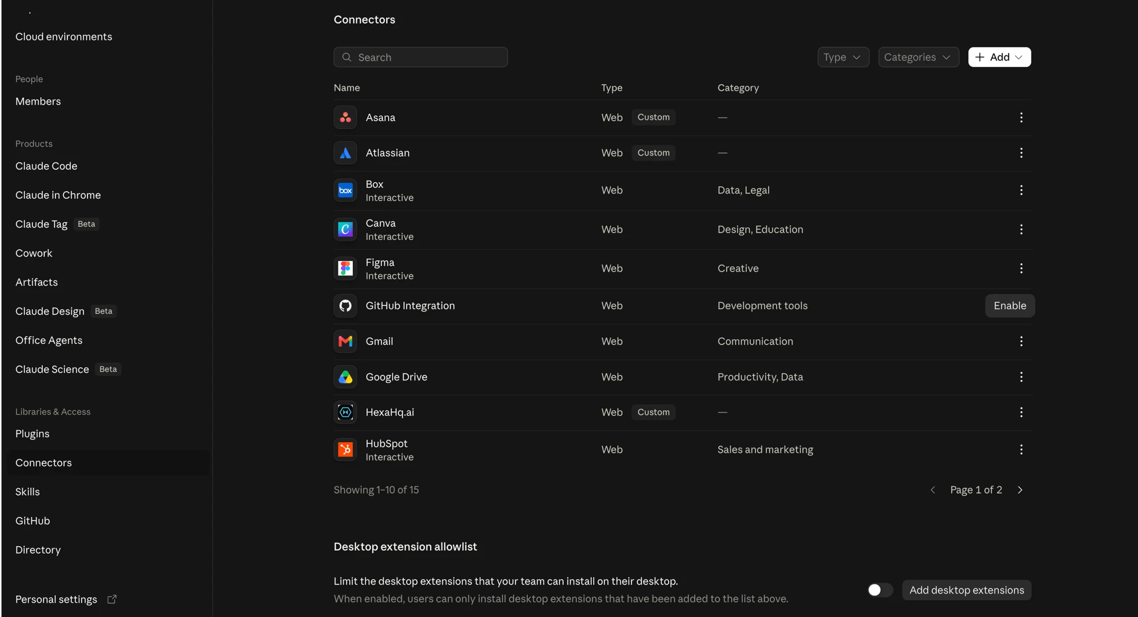Open the more options menu for Asana
Viewport: 1138px width, 617px height.
1021,117
